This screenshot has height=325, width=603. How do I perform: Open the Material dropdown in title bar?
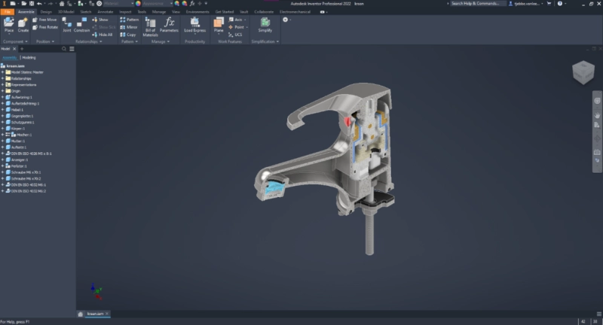[118, 4]
